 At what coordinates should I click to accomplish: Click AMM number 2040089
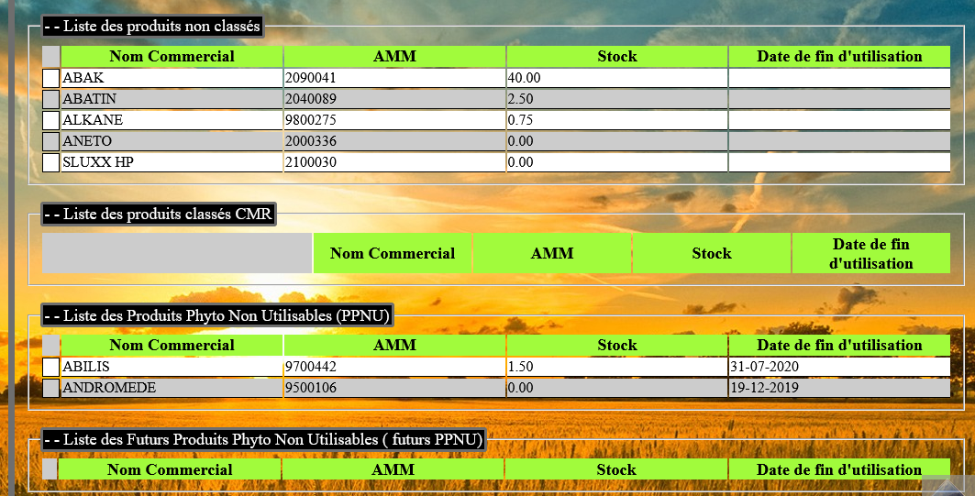click(x=311, y=99)
